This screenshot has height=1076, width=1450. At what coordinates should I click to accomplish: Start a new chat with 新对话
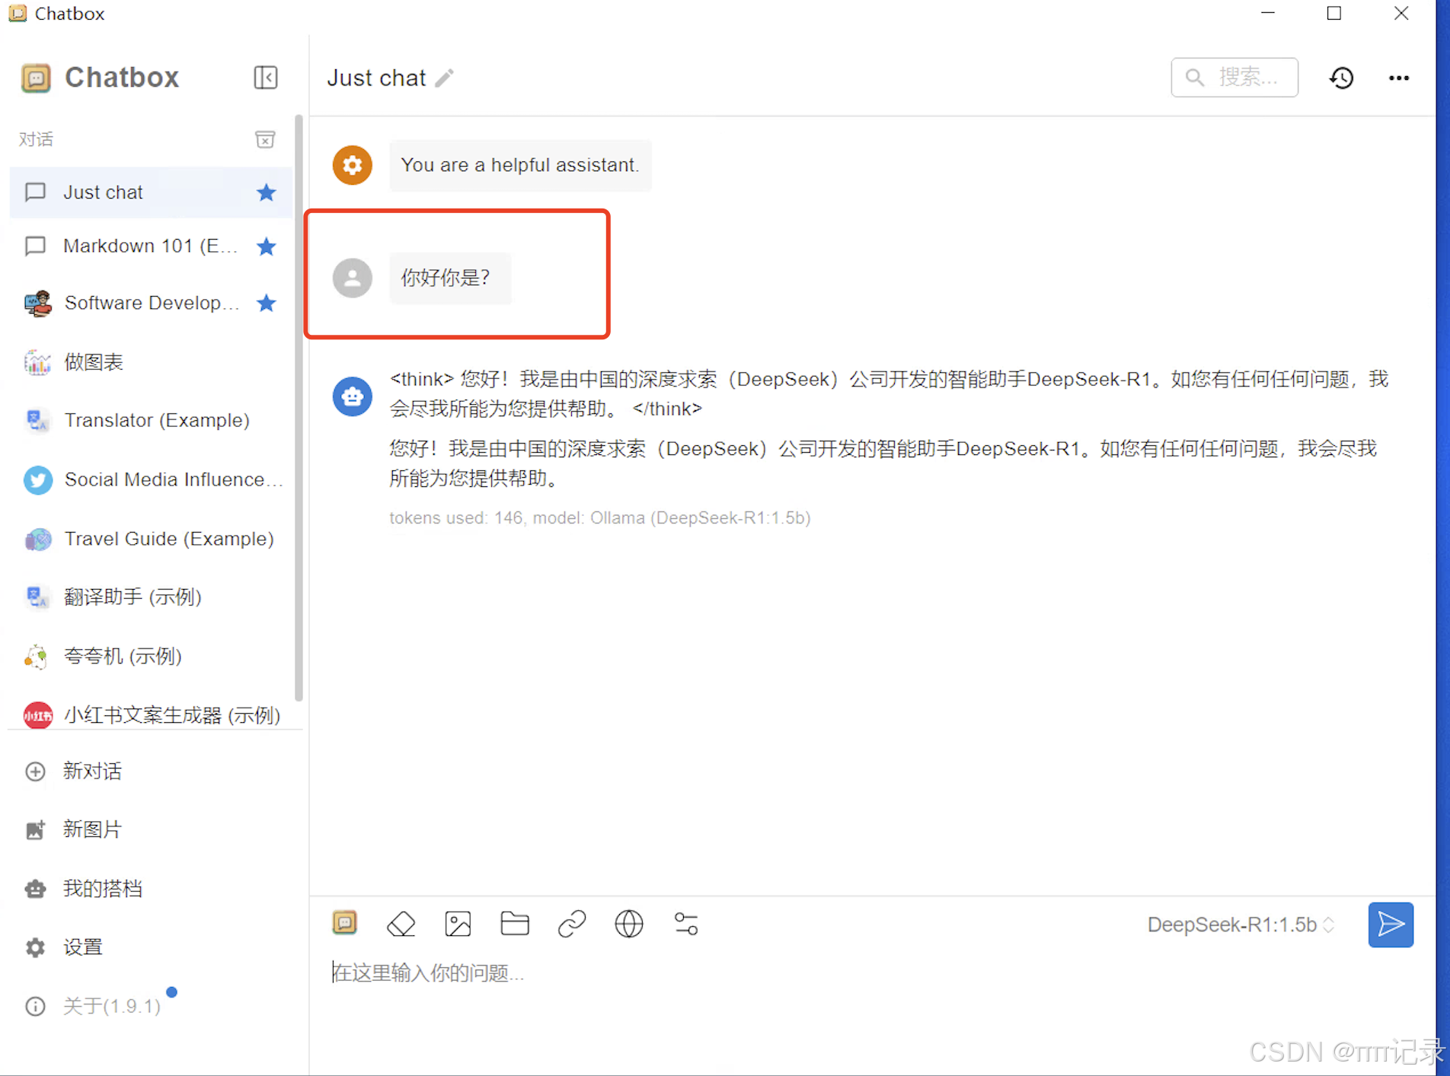coord(151,771)
